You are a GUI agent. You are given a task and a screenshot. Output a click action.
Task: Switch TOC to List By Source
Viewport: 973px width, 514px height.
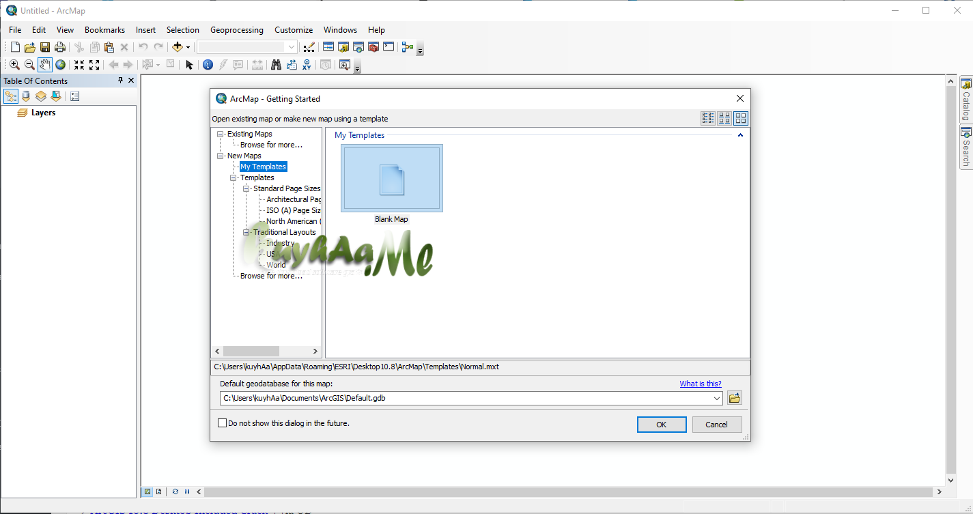26,96
